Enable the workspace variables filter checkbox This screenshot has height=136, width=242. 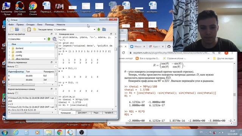coord(16,66)
